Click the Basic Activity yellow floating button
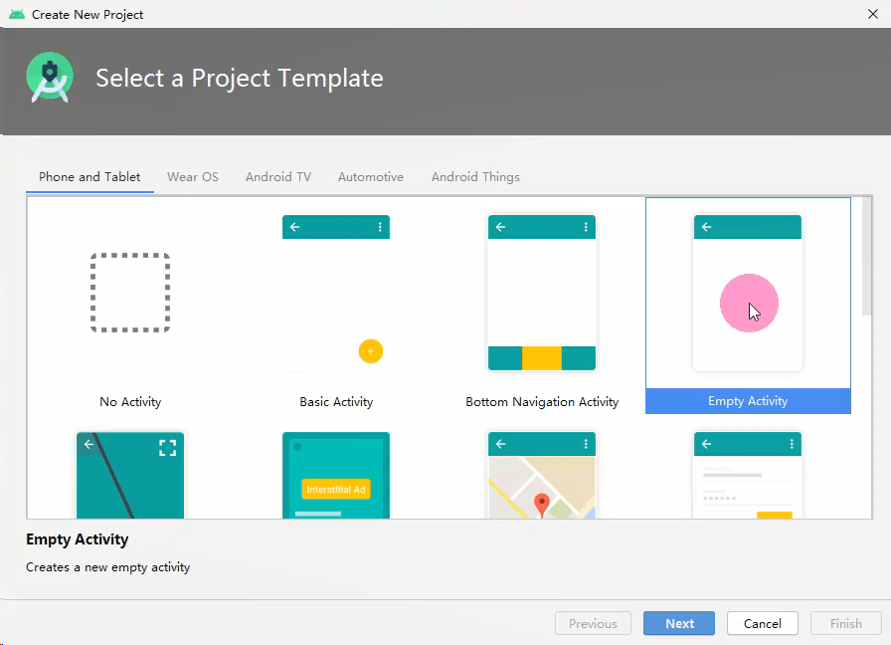Image resolution: width=891 pixels, height=645 pixels. [371, 351]
